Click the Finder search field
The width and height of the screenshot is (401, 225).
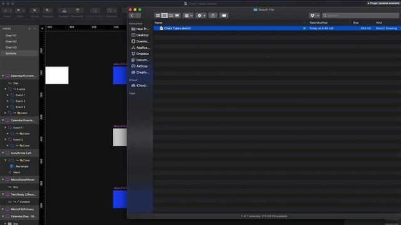point(360,16)
